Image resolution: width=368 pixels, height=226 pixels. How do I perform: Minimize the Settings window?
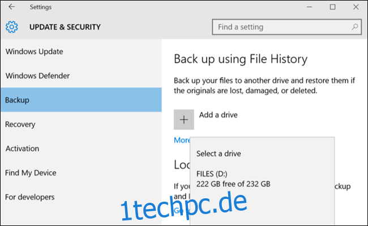(309, 7)
